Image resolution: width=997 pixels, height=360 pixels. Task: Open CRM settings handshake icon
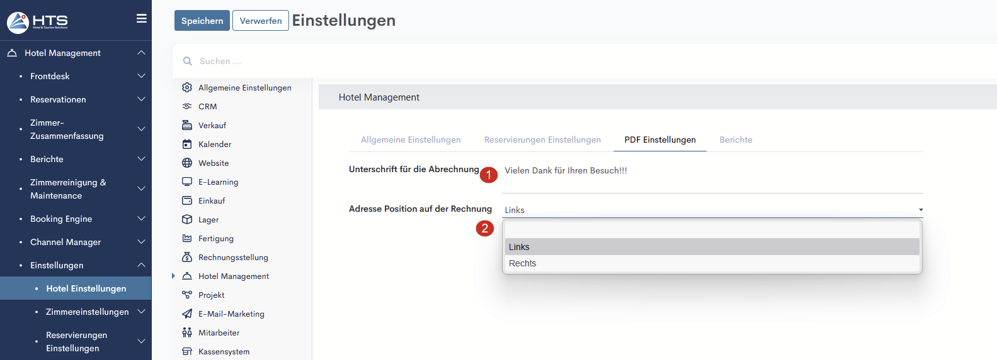click(x=187, y=106)
